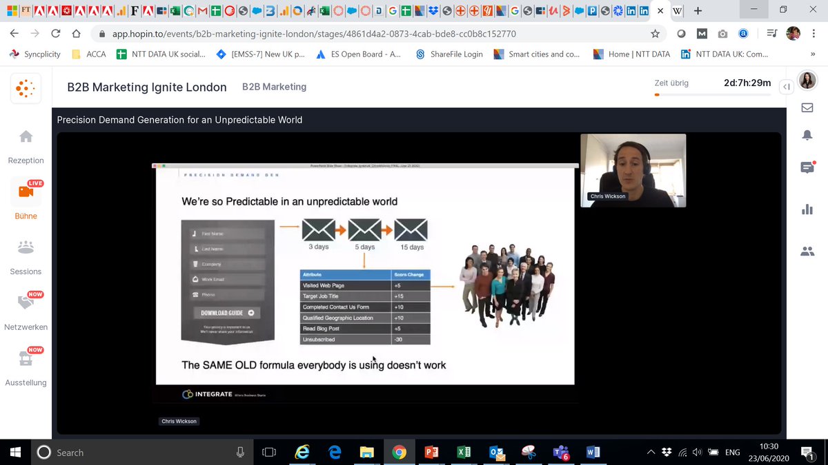Open the Ausstellung expo booth icon

(26, 358)
